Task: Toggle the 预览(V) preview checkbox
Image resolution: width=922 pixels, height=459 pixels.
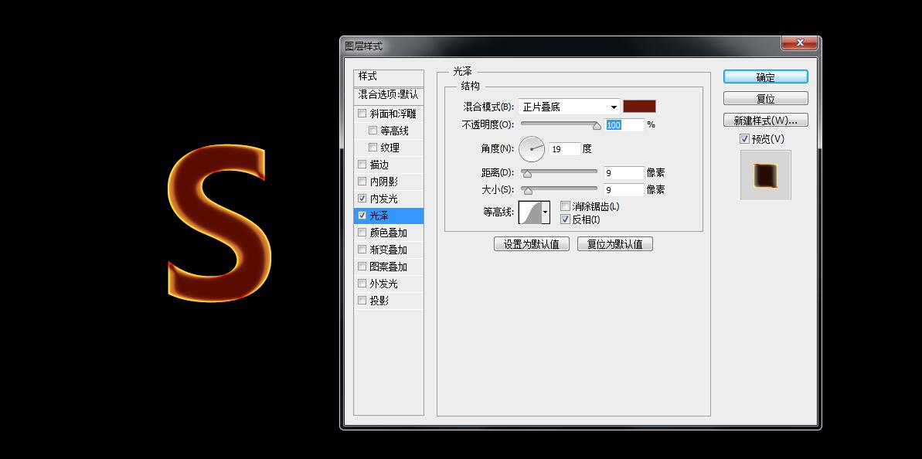Action: [x=745, y=139]
